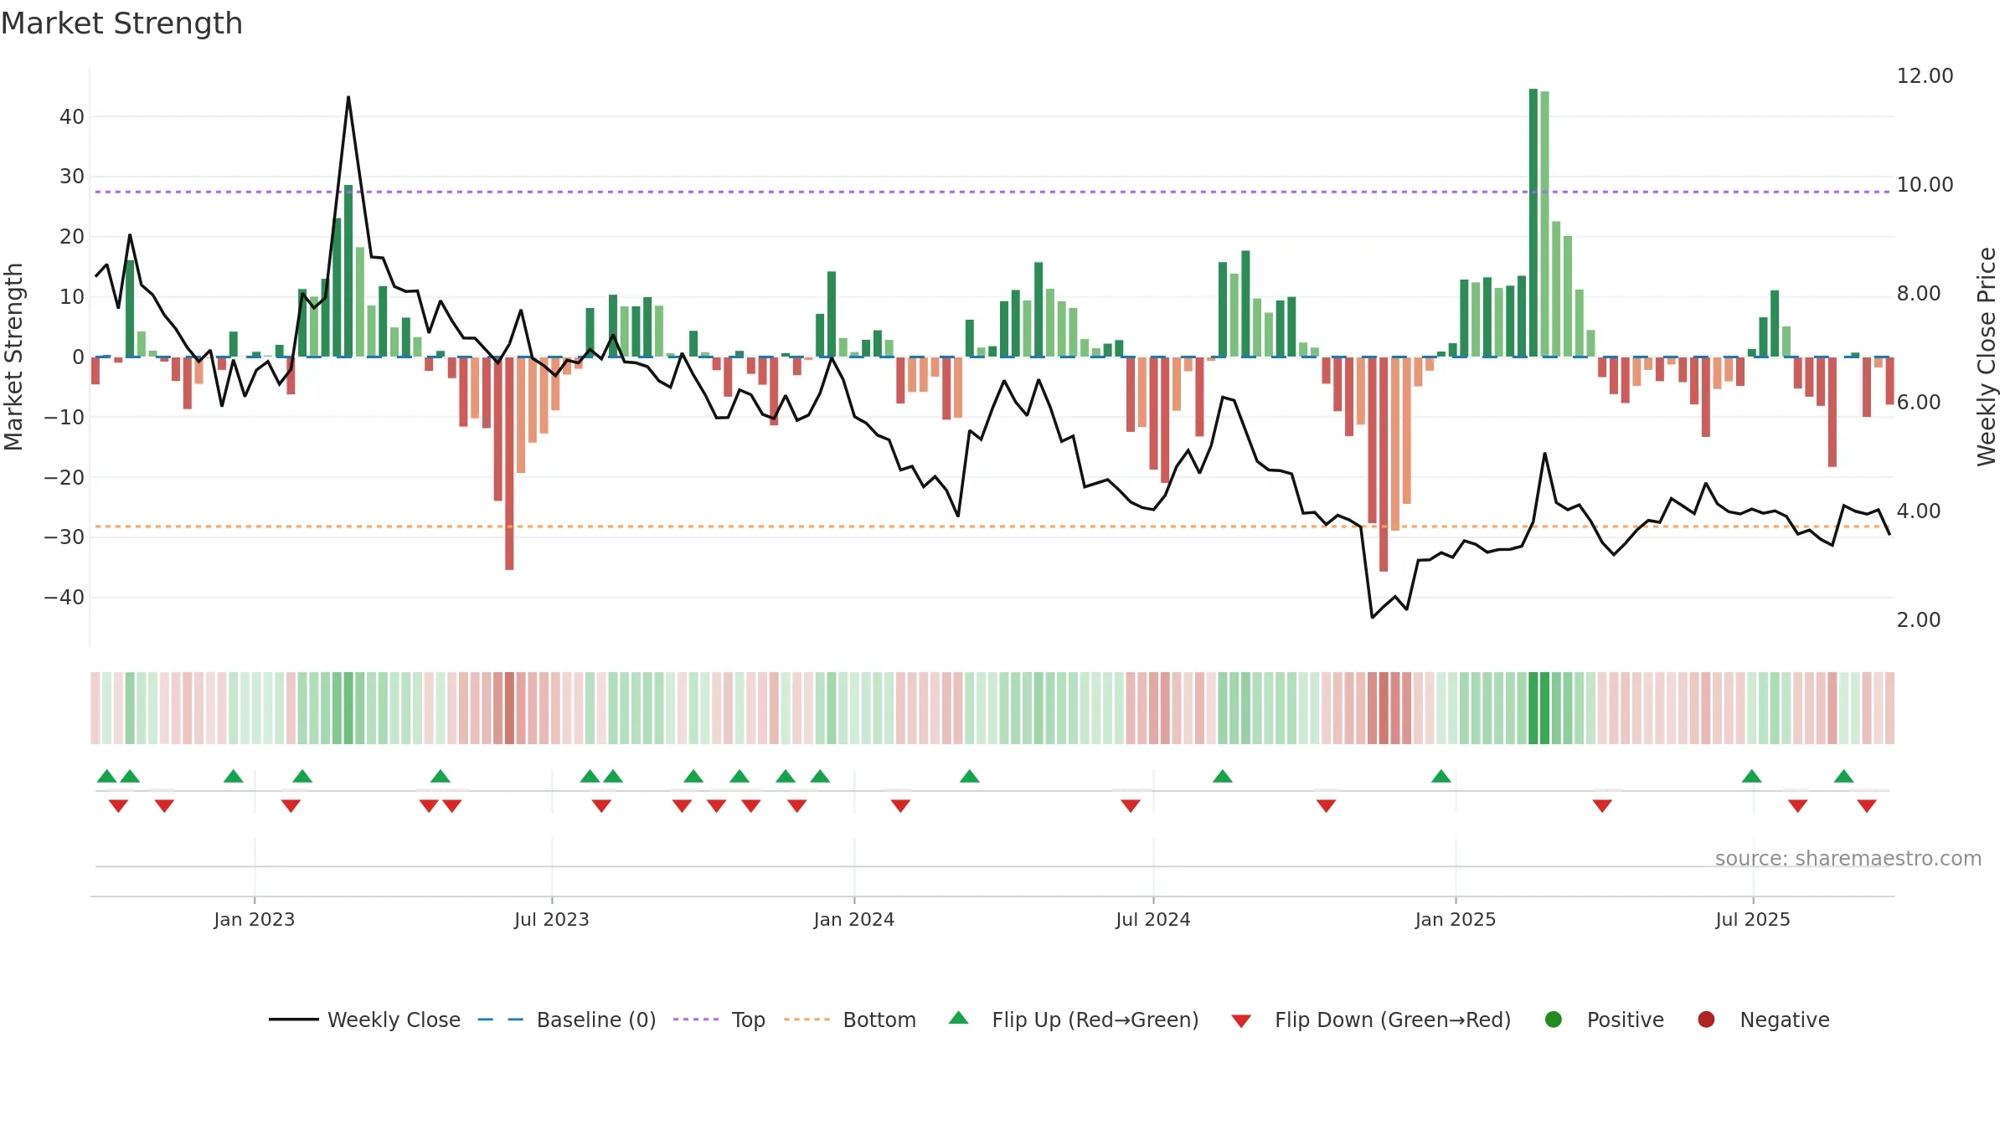
Task: Click the source: sharemaestro.com credit
Action: (x=1848, y=858)
